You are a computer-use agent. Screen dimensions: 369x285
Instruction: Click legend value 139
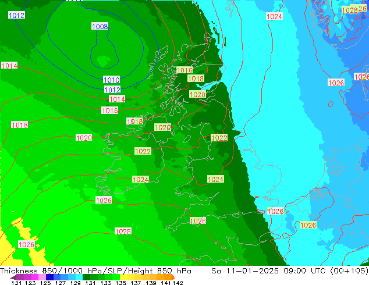coord(151,283)
